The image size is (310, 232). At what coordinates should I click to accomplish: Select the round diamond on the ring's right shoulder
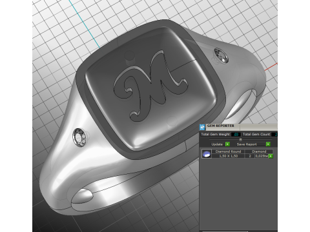pos(222,55)
